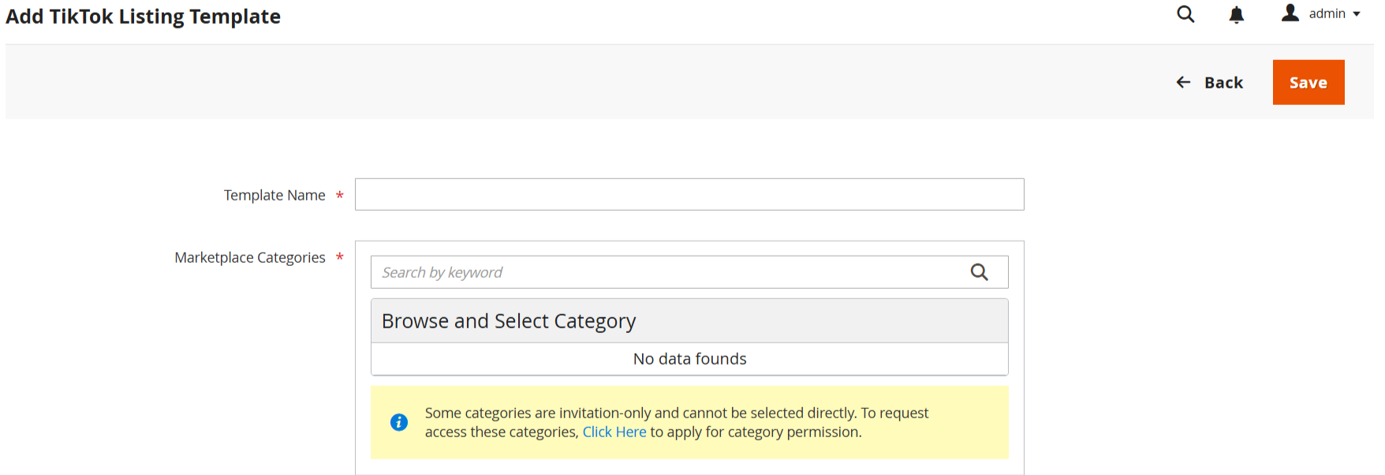1385x475 pixels.
Task: Open notifications bell
Action: (x=1236, y=15)
